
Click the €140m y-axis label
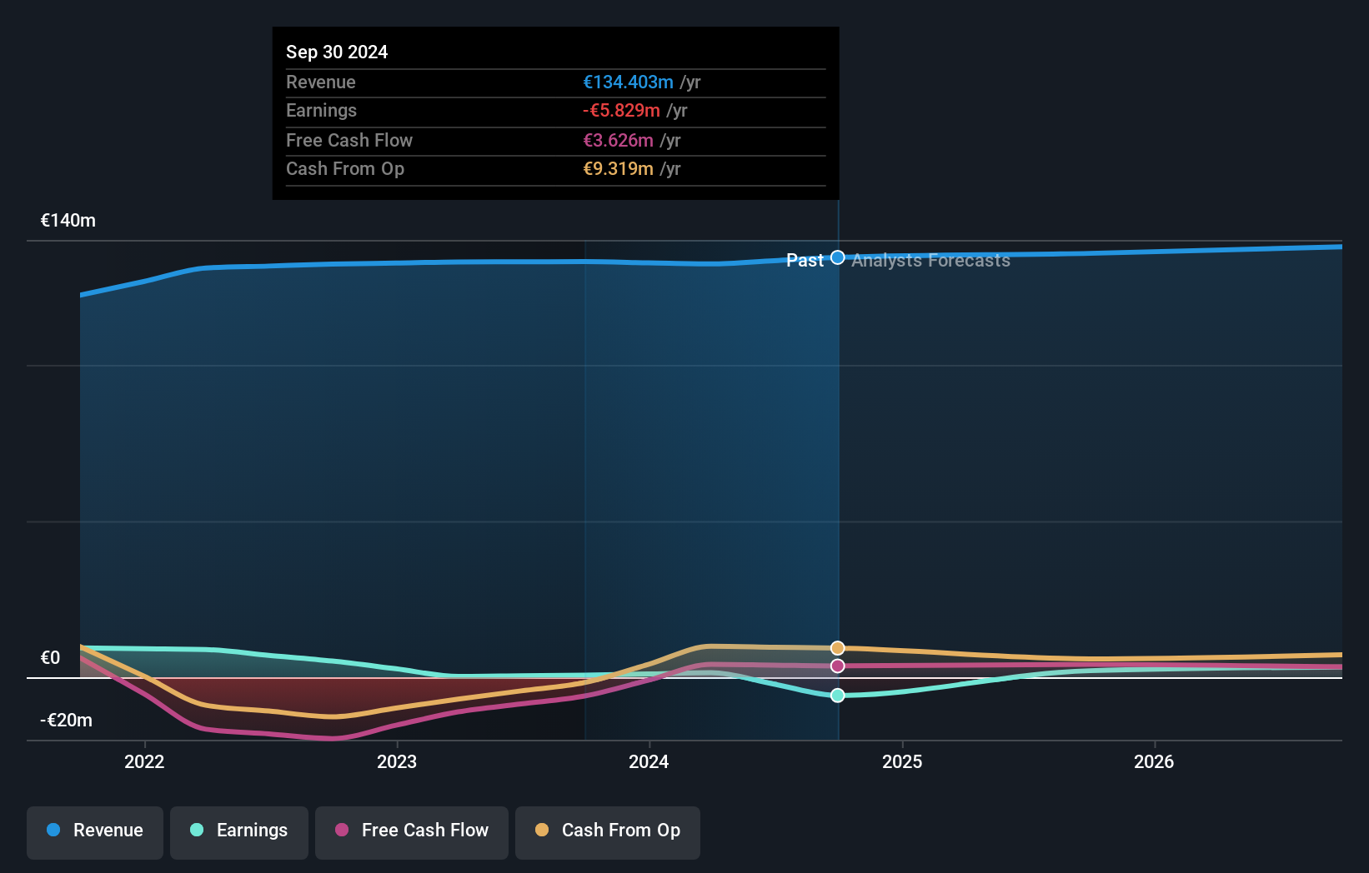click(68, 221)
